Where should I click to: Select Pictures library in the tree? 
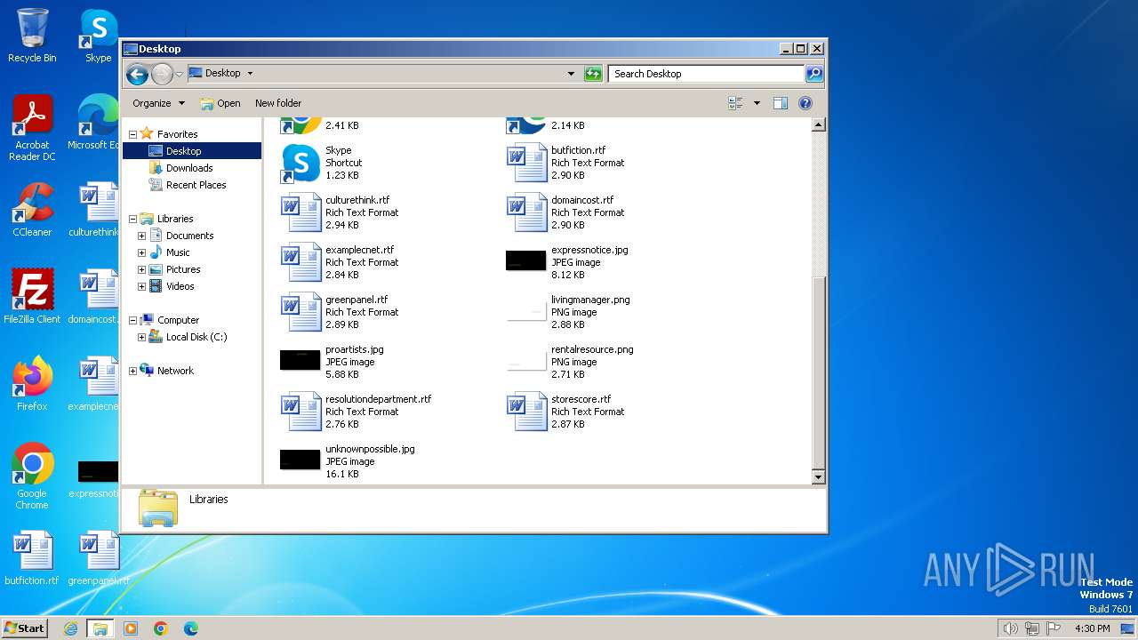click(x=182, y=269)
